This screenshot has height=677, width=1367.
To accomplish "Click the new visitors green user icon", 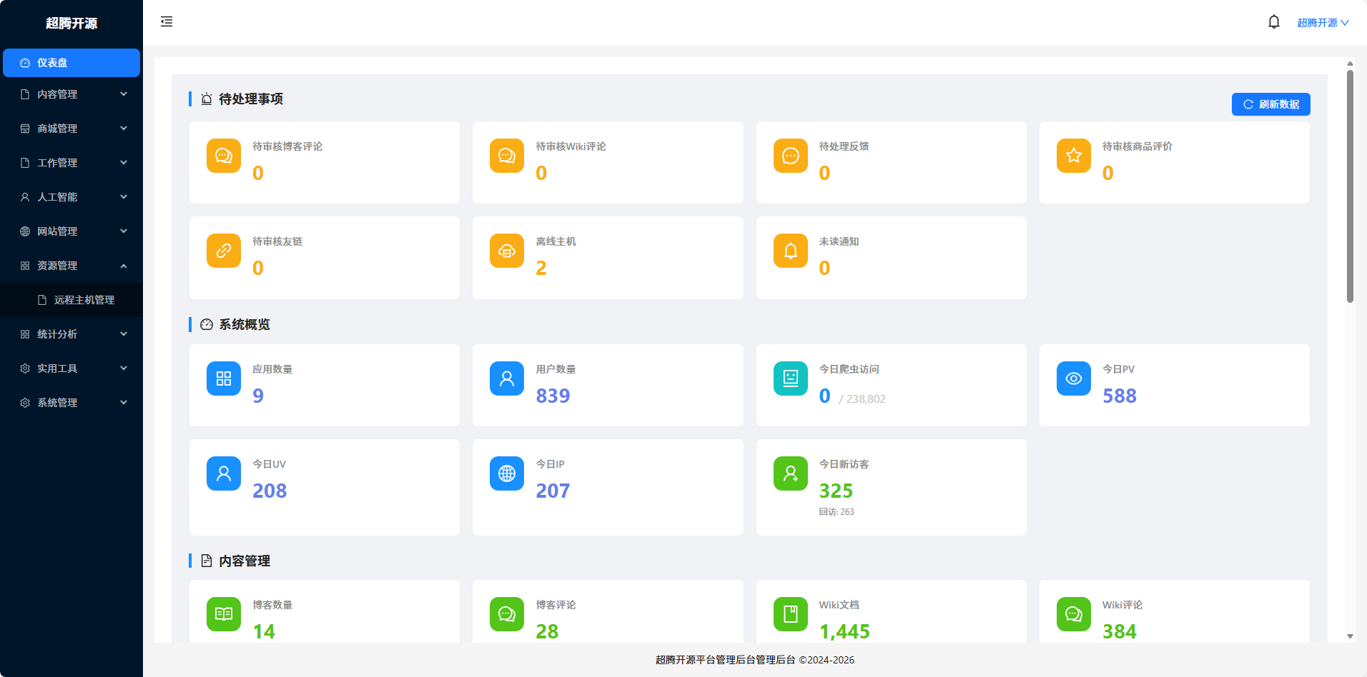I will tap(790, 473).
